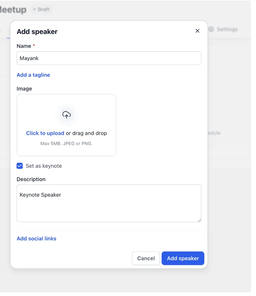Switch to the Settings tab

pos(223,29)
